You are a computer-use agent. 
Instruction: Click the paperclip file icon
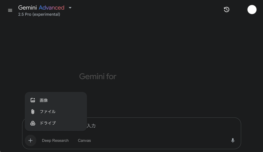coord(33,112)
